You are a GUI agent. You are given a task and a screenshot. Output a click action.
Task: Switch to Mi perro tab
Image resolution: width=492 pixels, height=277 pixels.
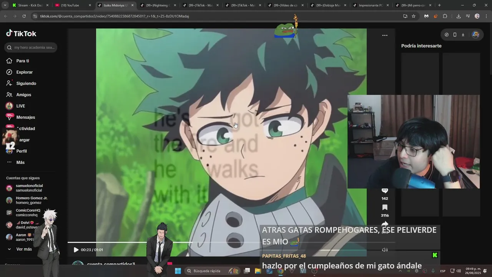tap(414, 5)
